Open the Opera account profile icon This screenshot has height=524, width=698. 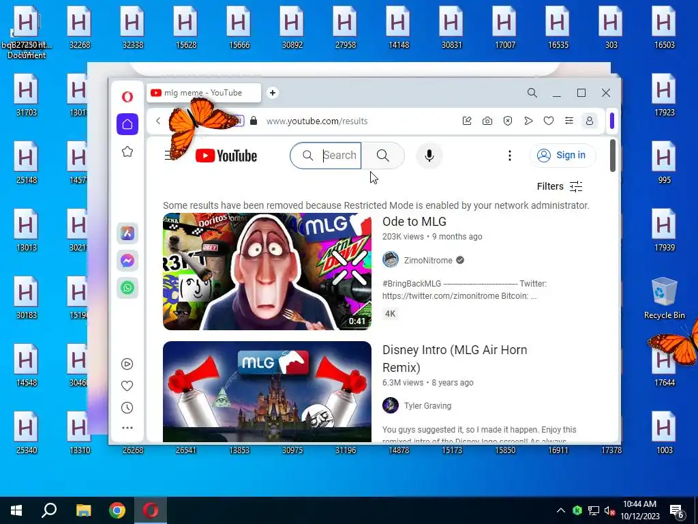point(590,121)
